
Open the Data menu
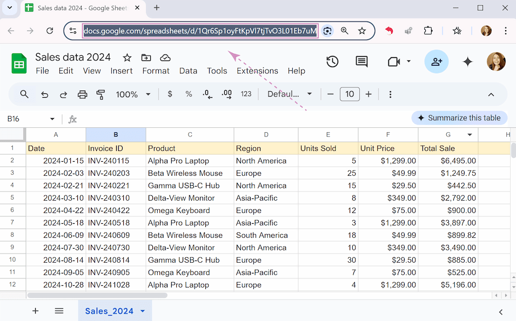[x=188, y=71]
